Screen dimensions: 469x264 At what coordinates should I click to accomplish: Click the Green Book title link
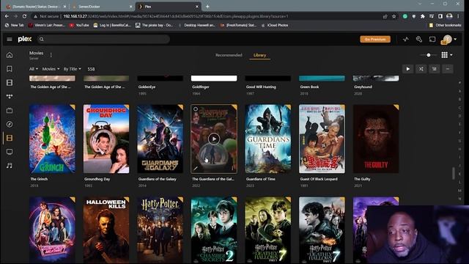pos(309,87)
